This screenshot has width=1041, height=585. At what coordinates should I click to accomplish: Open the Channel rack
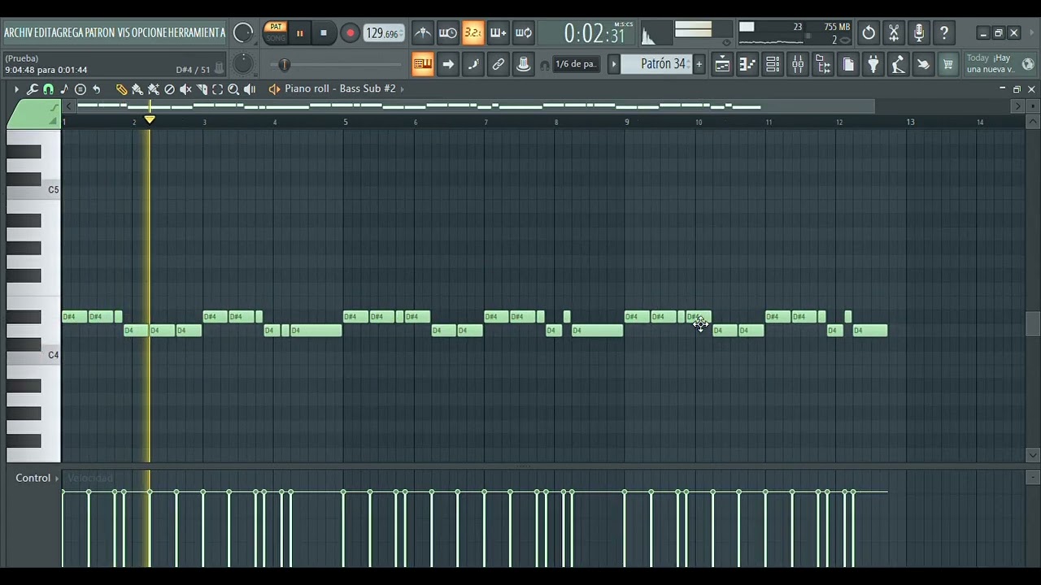(x=773, y=64)
